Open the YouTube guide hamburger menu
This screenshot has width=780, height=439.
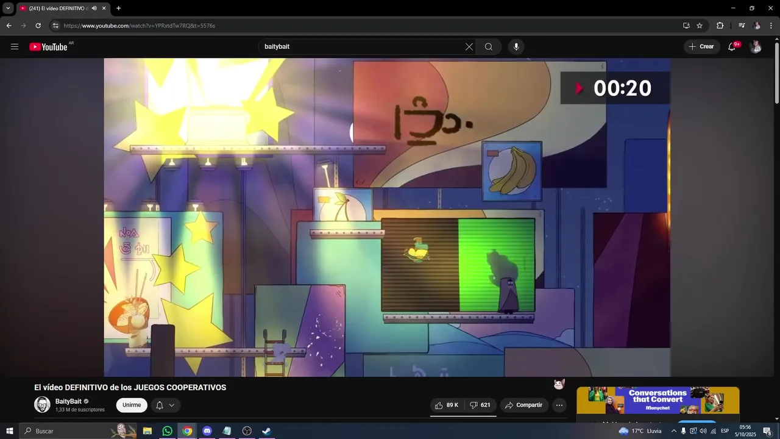15,47
